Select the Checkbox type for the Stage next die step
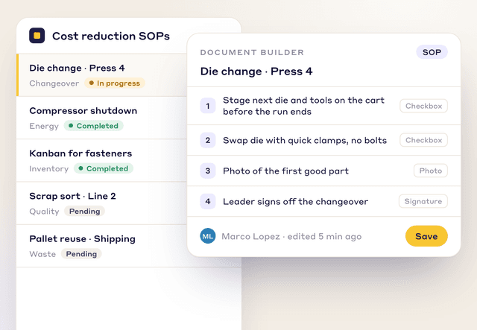This screenshot has height=330, width=477. point(423,106)
